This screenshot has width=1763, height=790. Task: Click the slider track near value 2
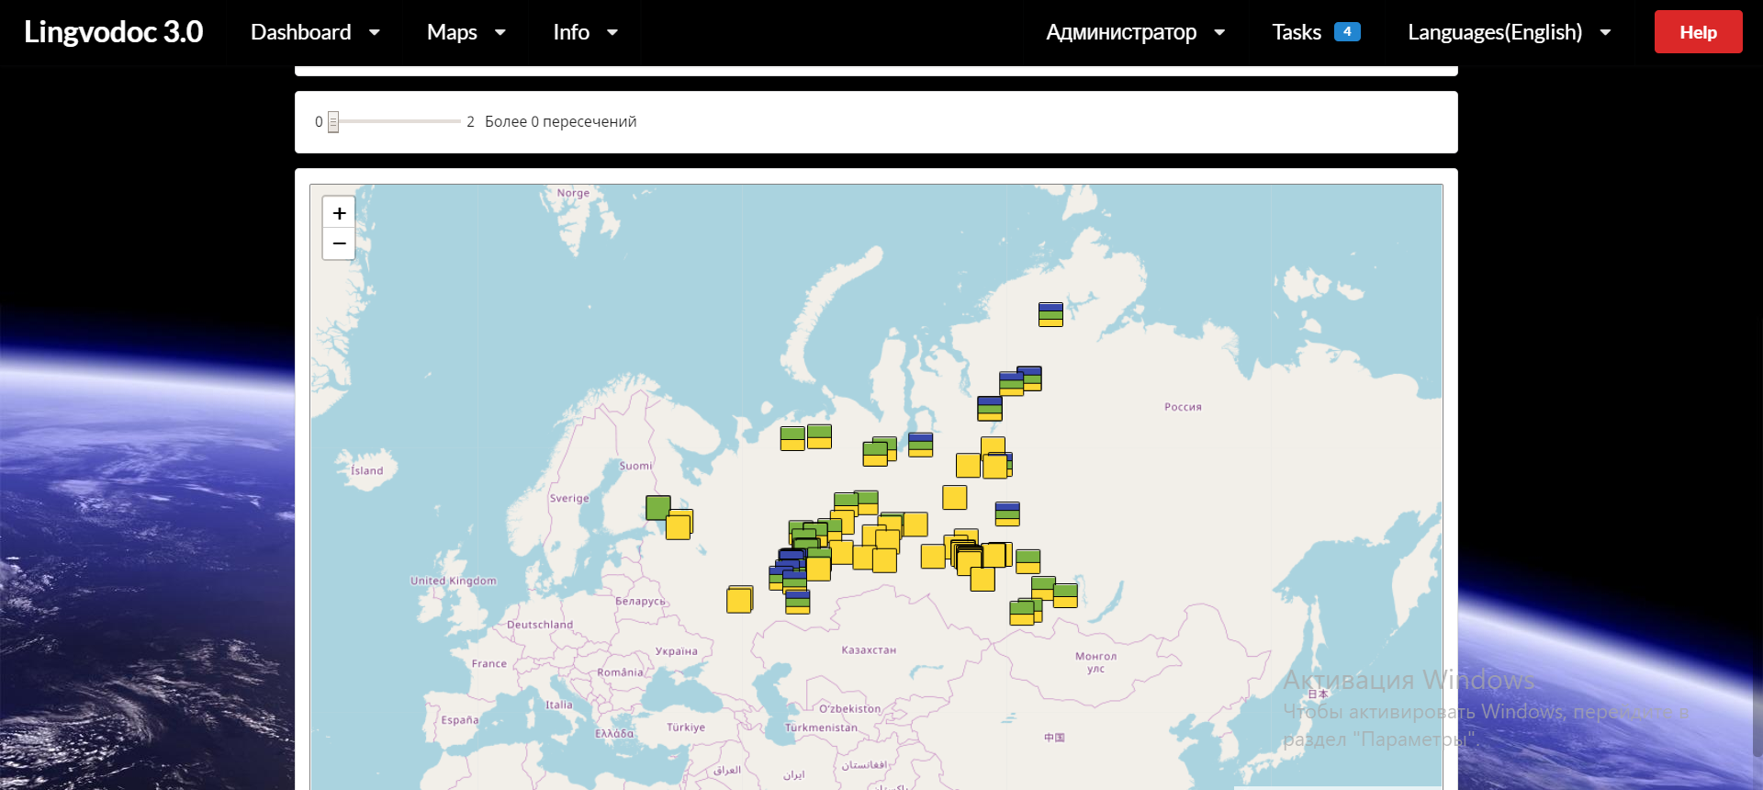point(454,121)
